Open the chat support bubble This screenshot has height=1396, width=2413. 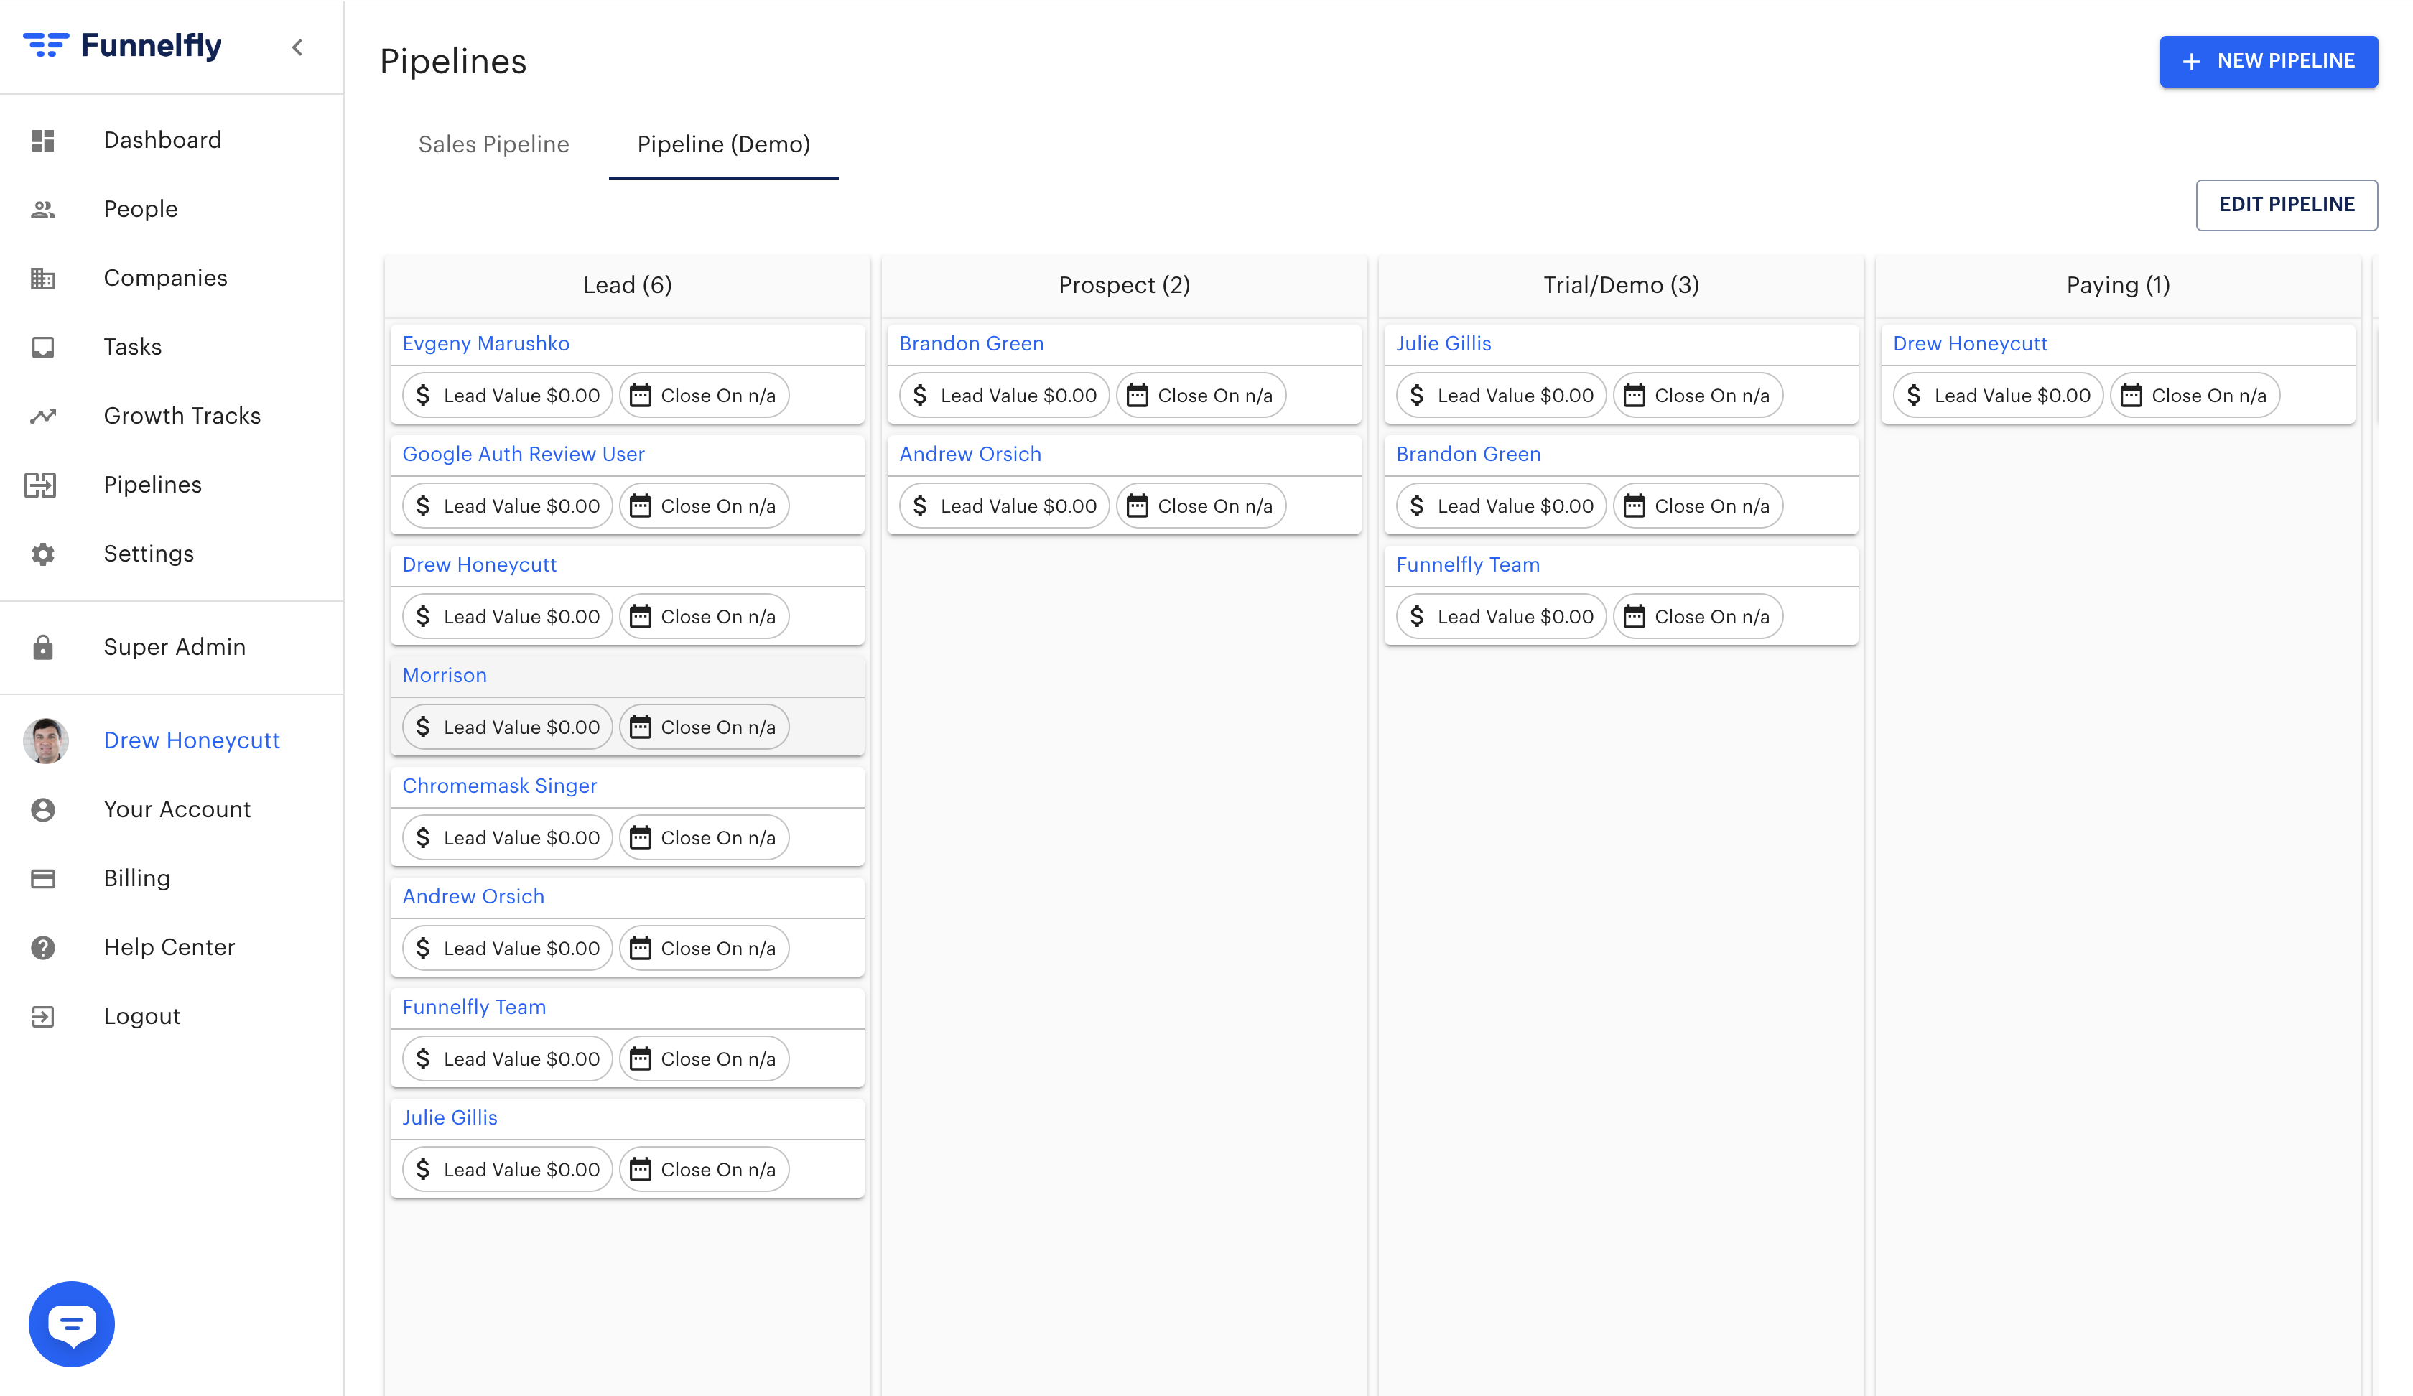(72, 1323)
